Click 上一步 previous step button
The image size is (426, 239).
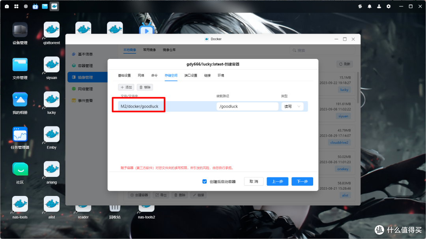tap(277, 182)
